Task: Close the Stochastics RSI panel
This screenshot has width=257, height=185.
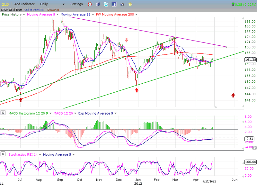Action: (x=3, y=154)
